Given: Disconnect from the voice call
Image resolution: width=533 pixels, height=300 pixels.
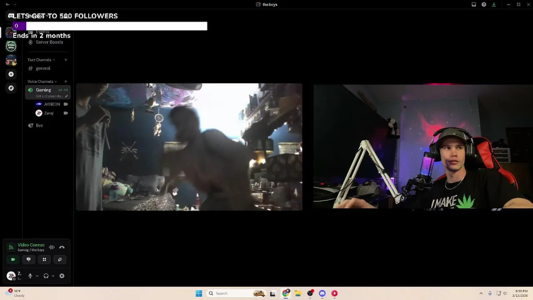Looking at the screenshot, I should [62, 247].
